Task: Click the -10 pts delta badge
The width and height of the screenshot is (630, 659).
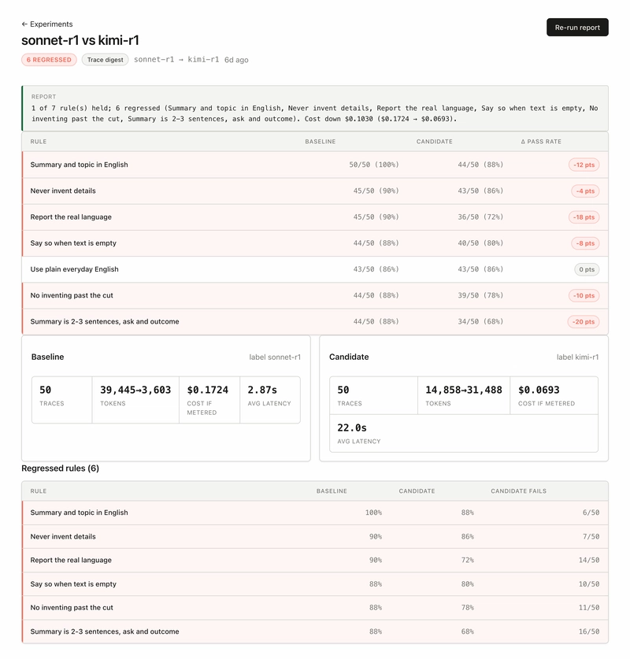Action: pyautogui.click(x=584, y=295)
